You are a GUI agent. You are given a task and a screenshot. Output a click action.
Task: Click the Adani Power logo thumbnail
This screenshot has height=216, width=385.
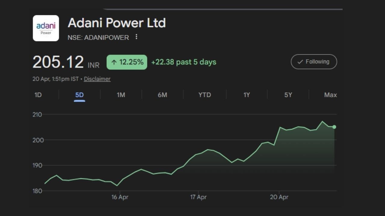pyautogui.click(x=46, y=28)
